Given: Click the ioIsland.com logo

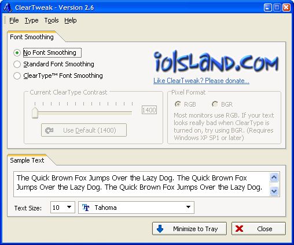Looking at the screenshot, I should [x=216, y=62].
